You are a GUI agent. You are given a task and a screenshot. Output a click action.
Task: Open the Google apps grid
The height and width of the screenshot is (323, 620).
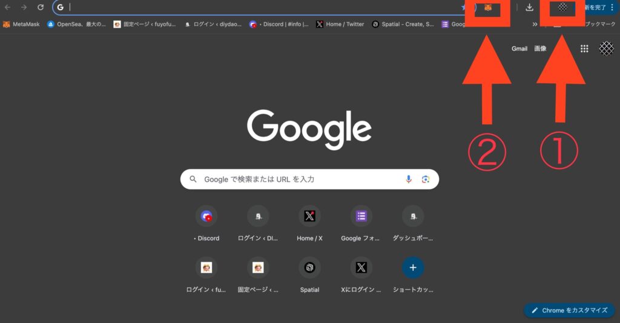click(x=584, y=48)
